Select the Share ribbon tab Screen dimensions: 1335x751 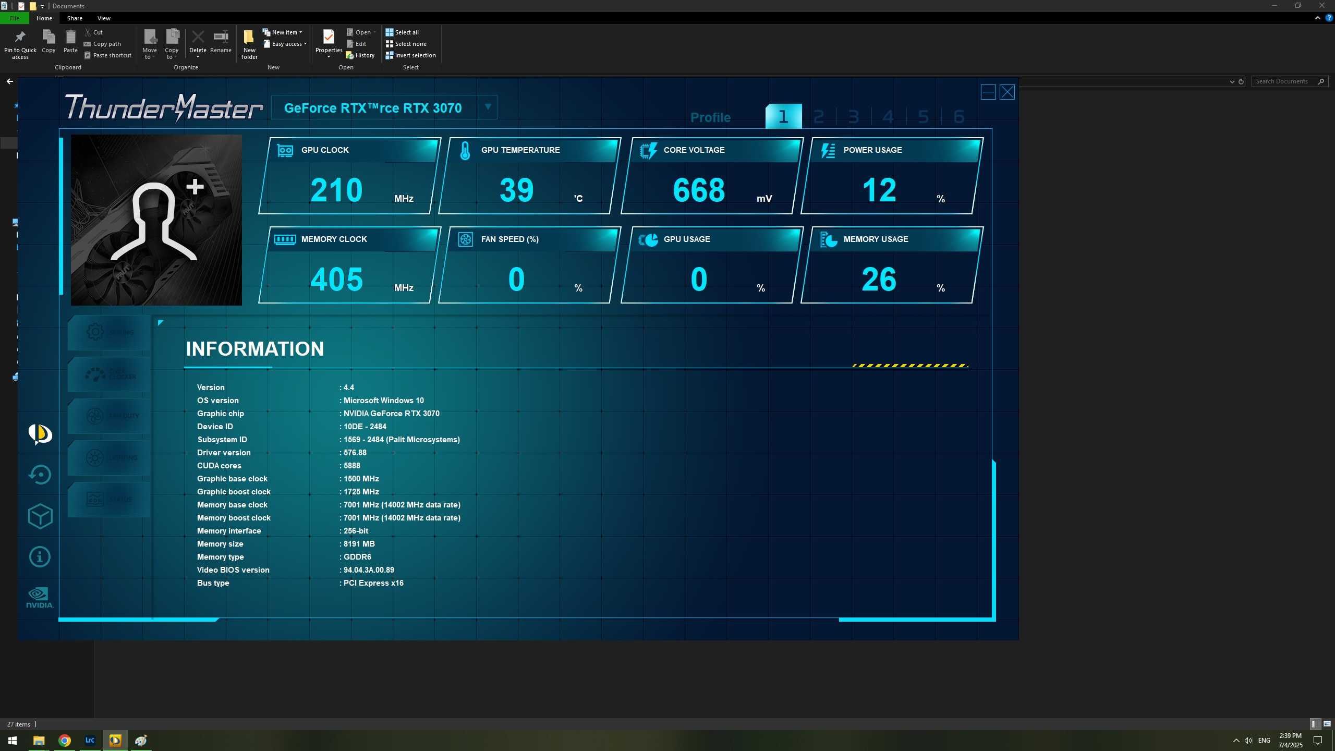coord(75,18)
